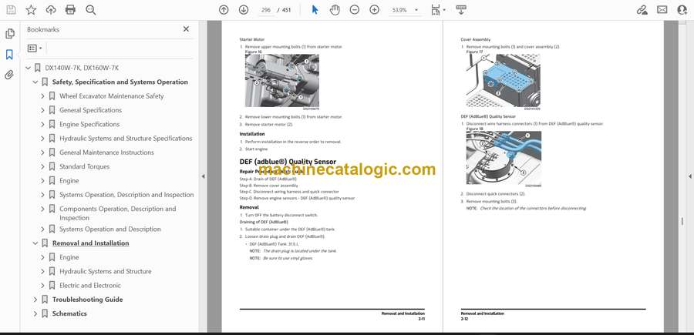Screen dimensions: 694x335
Task: Toggle the Bookmarks panel icon
Action: pyautogui.click(x=9, y=55)
